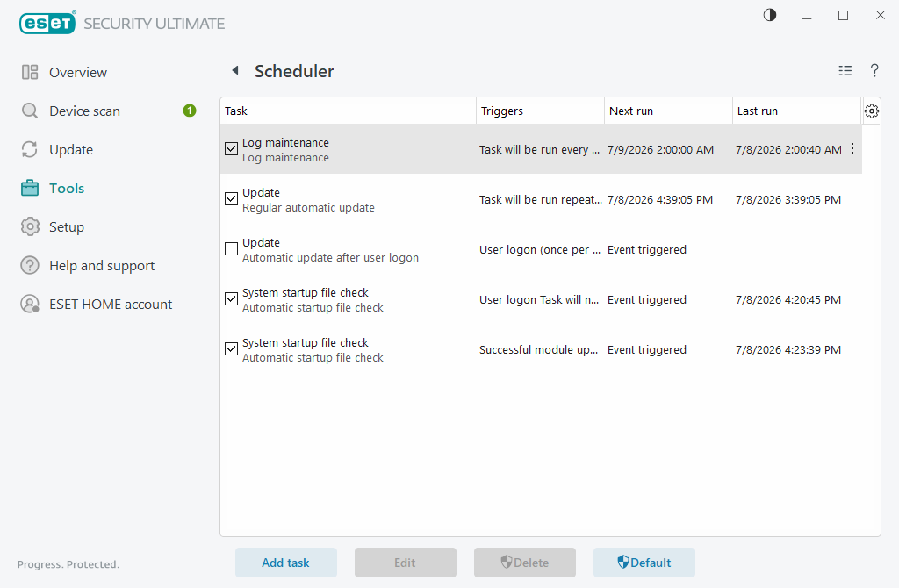Viewport: 899px width, 588px height.
Task: Enable the Automatic update after user logon checkbox
Action: coord(231,249)
